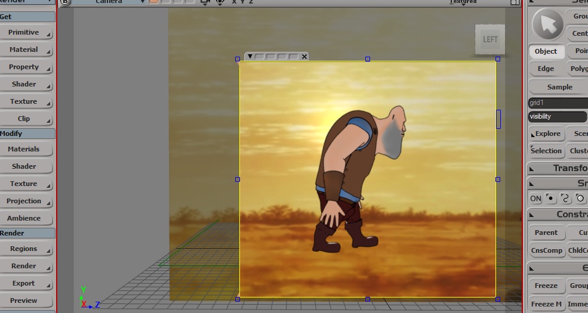The image size is (588, 313).
Task: Click the Cluster button
Action: (x=578, y=151)
